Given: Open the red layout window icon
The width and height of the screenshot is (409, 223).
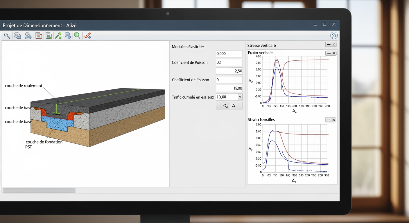Looking at the screenshot, I should point(39,36).
